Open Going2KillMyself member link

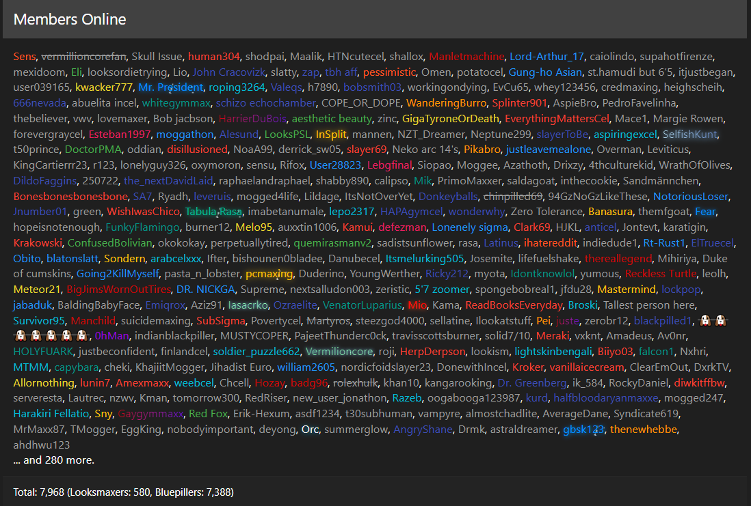[118, 274]
